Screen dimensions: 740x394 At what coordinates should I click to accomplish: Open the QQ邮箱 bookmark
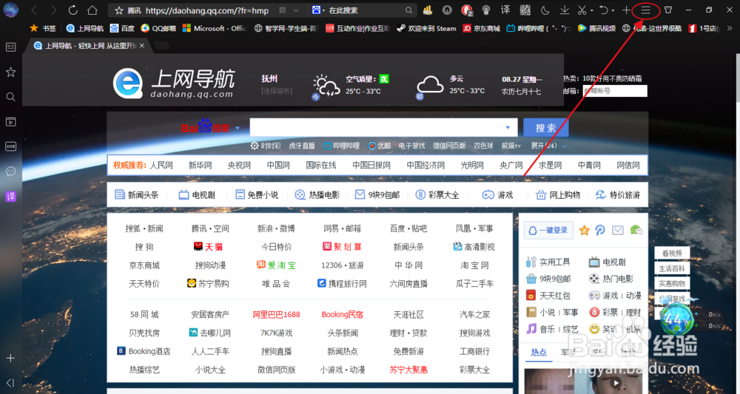tap(158, 28)
